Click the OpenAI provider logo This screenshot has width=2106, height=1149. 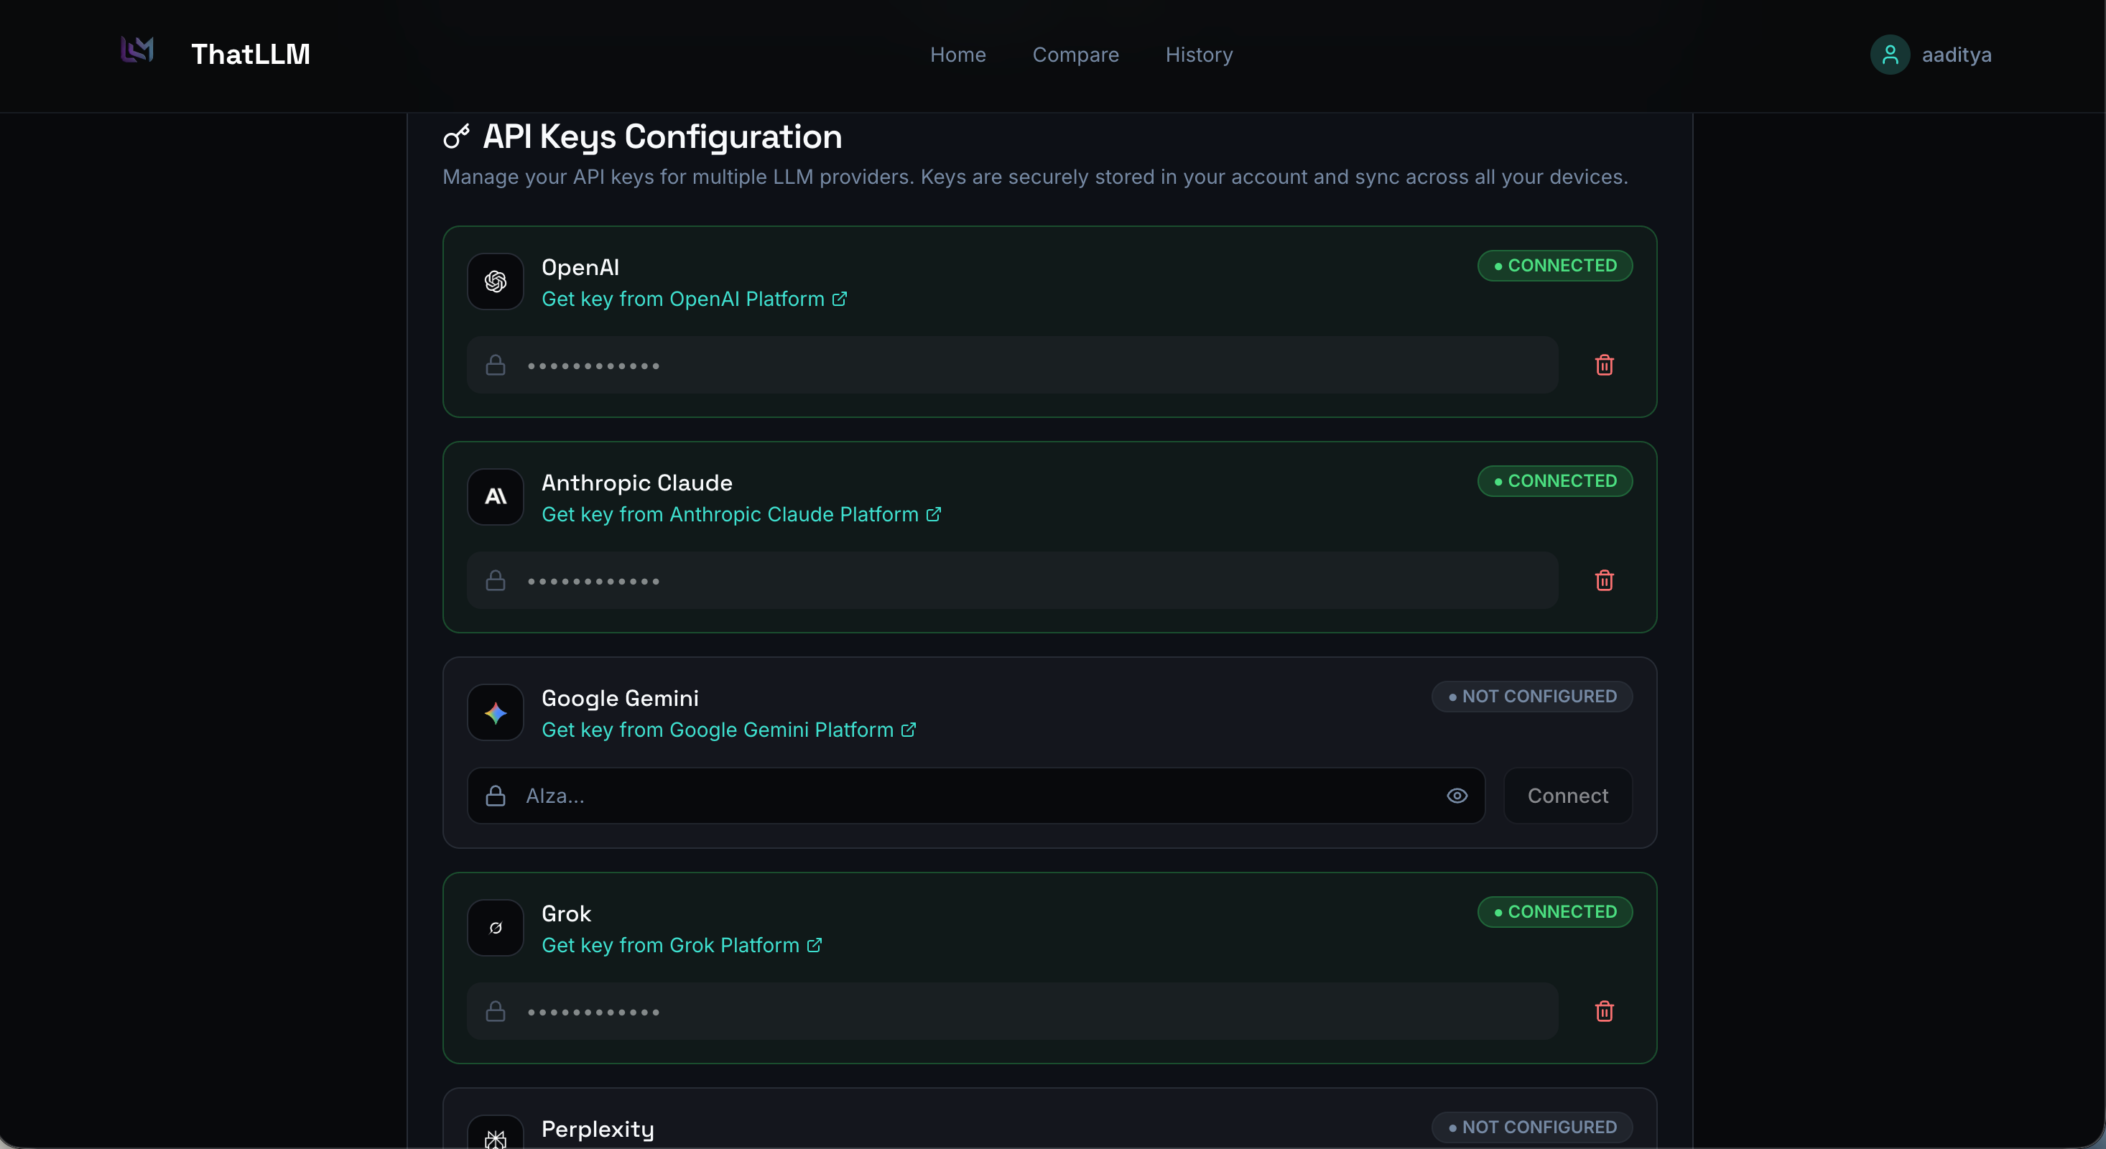pyautogui.click(x=496, y=282)
